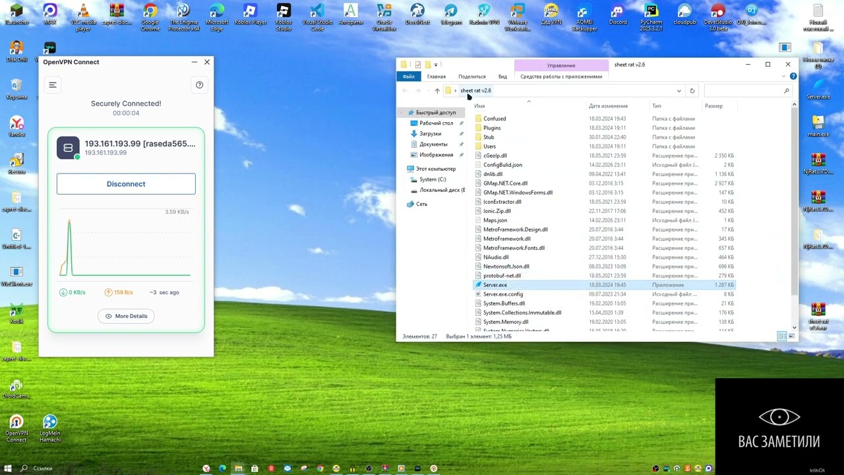Open the Microsoft Edge desktop icon

217,18
